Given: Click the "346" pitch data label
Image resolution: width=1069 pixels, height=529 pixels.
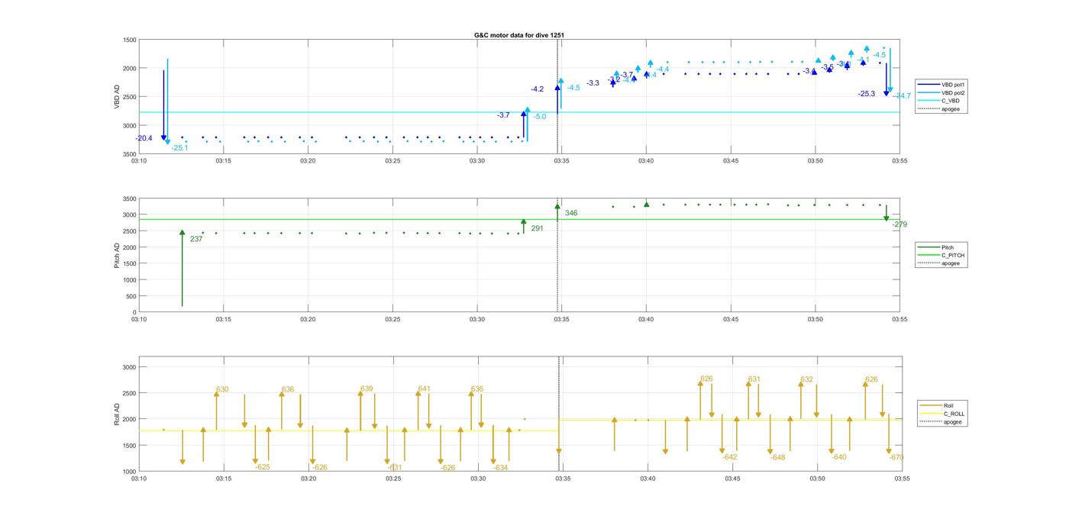Looking at the screenshot, I should pos(571,213).
